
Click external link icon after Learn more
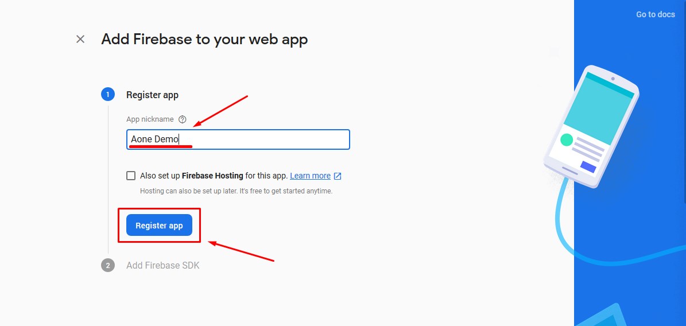tap(338, 176)
